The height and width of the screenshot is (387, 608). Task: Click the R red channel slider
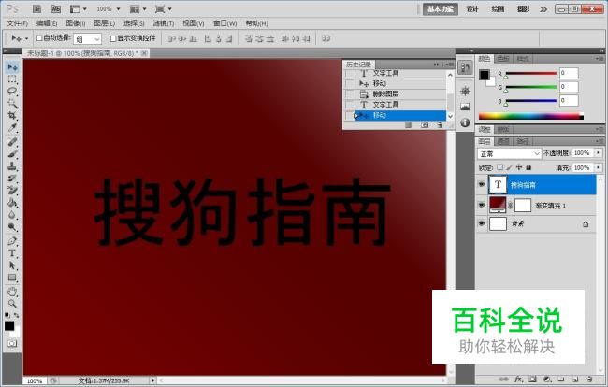pos(531,73)
